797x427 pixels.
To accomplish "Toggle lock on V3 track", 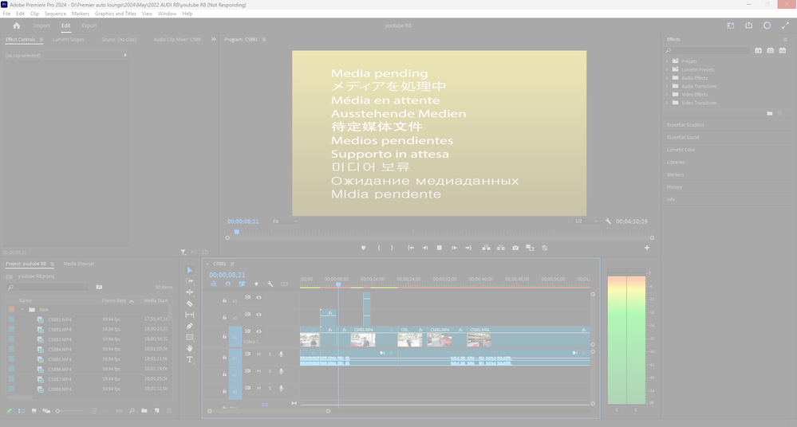I will [224, 300].
